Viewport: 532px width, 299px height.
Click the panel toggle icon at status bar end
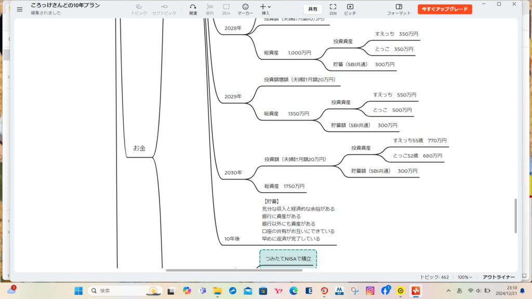click(x=524, y=276)
